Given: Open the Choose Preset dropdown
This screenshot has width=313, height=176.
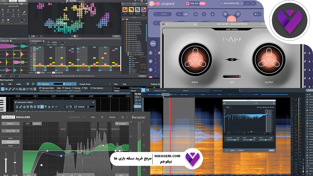Looking at the screenshot, I should point(76,117).
